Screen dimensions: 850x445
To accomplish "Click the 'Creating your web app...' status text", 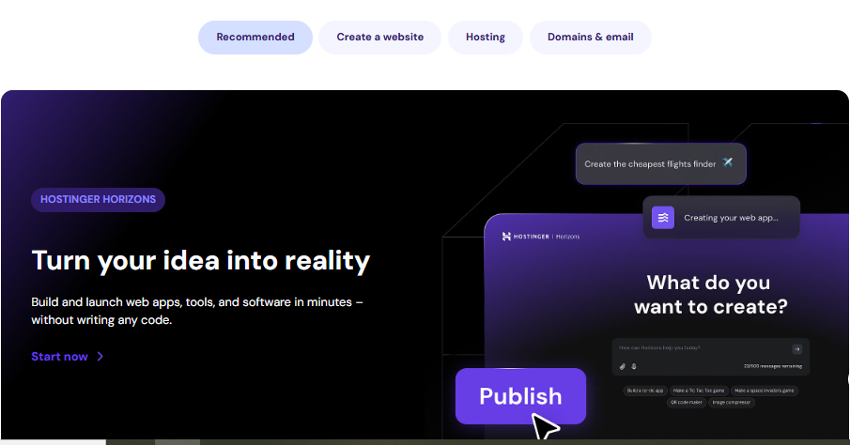I will pyautogui.click(x=731, y=218).
